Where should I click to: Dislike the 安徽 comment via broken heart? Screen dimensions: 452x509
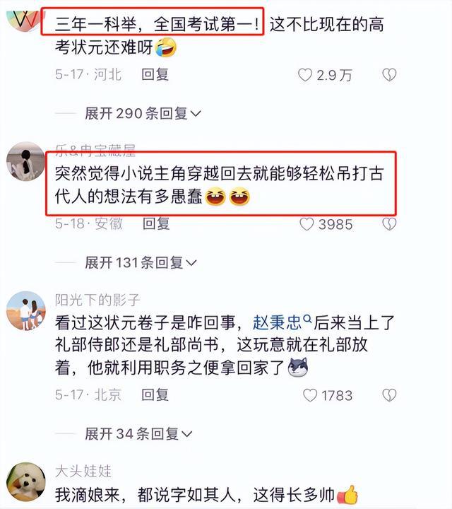(x=389, y=224)
